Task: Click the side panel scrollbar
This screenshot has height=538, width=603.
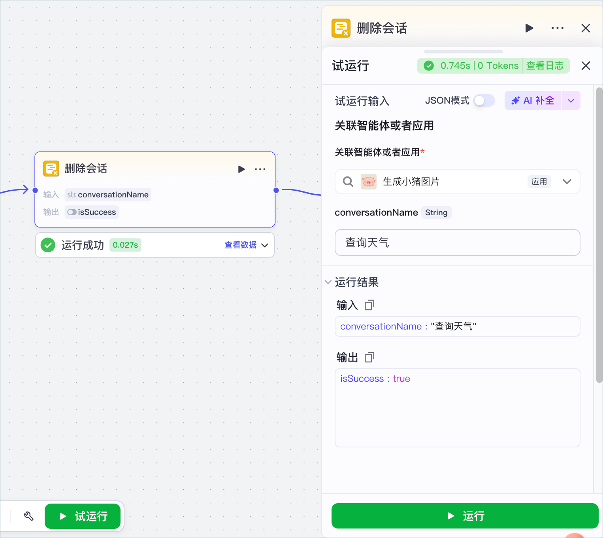Action: [x=599, y=235]
